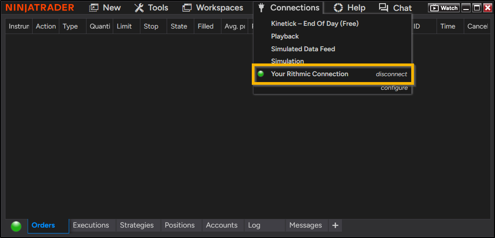
Task: Add a new tab with plus button
Action: tap(335, 225)
